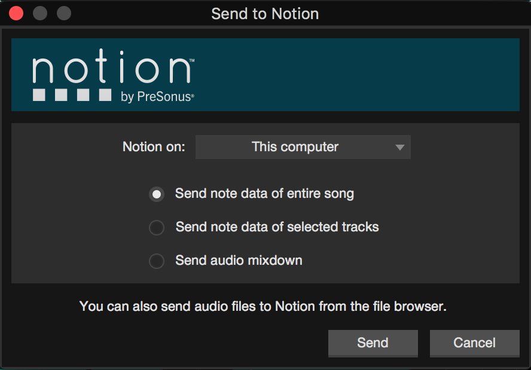531x370 pixels.
Task: Click the middle gray minimize window button
Action: click(x=40, y=13)
